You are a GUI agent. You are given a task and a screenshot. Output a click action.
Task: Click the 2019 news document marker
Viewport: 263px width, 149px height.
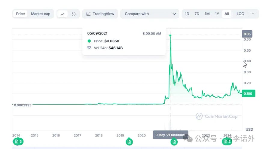[129, 141]
